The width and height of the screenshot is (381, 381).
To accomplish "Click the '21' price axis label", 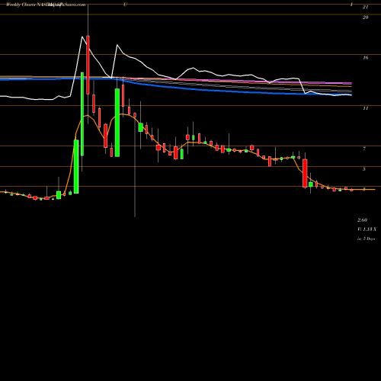I will pos(365,7).
